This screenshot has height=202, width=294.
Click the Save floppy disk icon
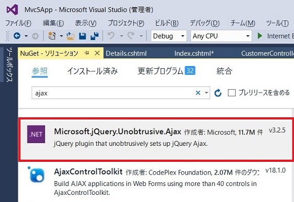pos(83,36)
